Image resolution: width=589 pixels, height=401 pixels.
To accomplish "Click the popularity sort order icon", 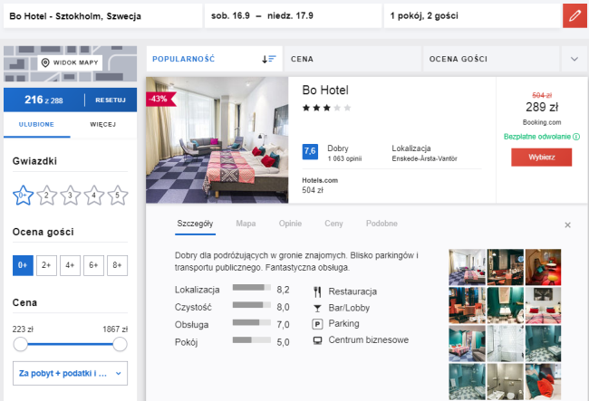I will (x=268, y=59).
